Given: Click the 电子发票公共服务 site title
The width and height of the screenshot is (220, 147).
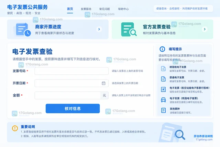Looking at the screenshot, I should [27, 7].
